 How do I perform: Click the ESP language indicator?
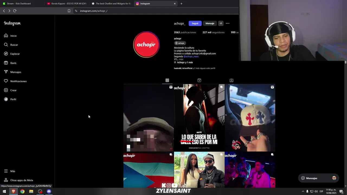point(321,191)
